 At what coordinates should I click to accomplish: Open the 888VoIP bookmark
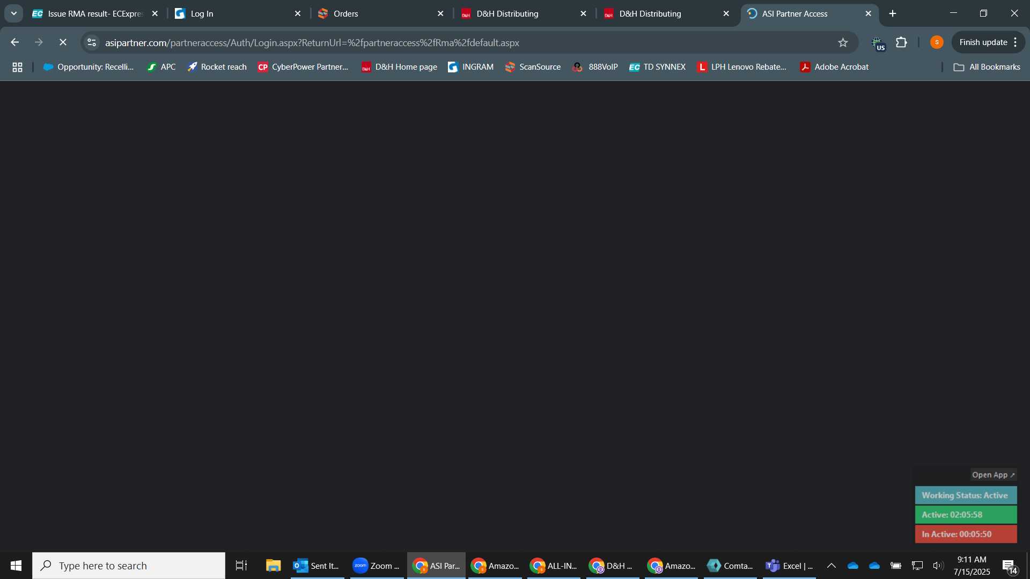595,67
